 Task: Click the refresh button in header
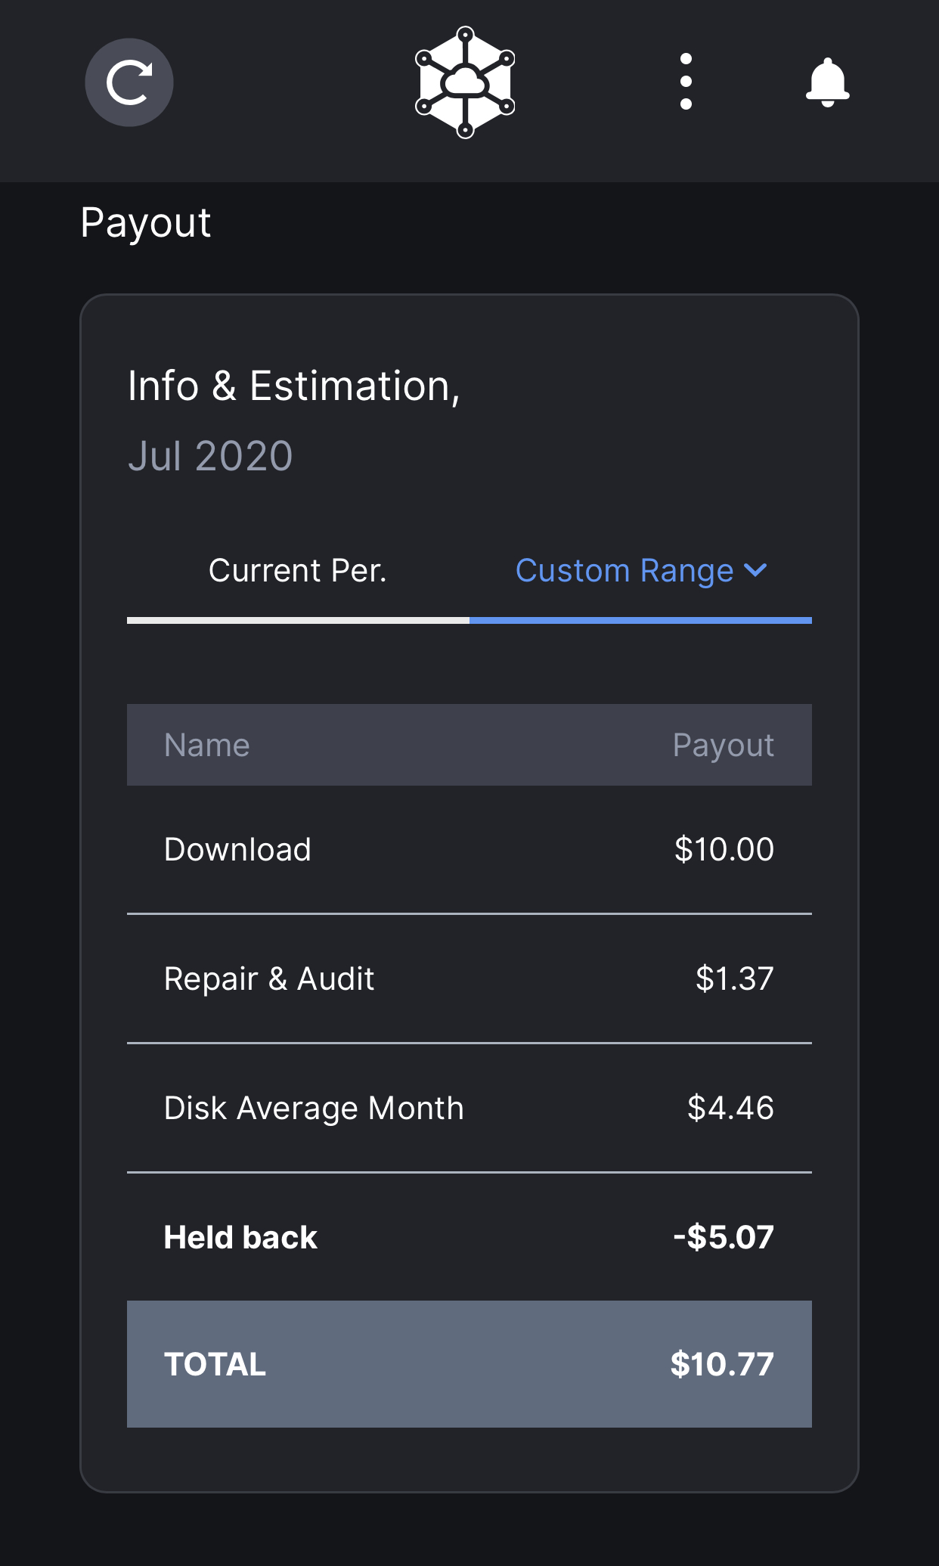click(129, 82)
